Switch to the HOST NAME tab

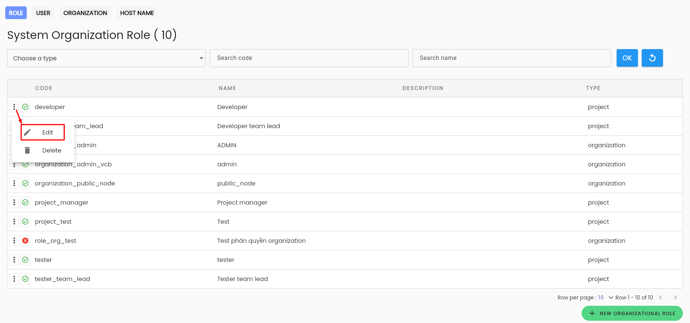pyautogui.click(x=137, y=13)
